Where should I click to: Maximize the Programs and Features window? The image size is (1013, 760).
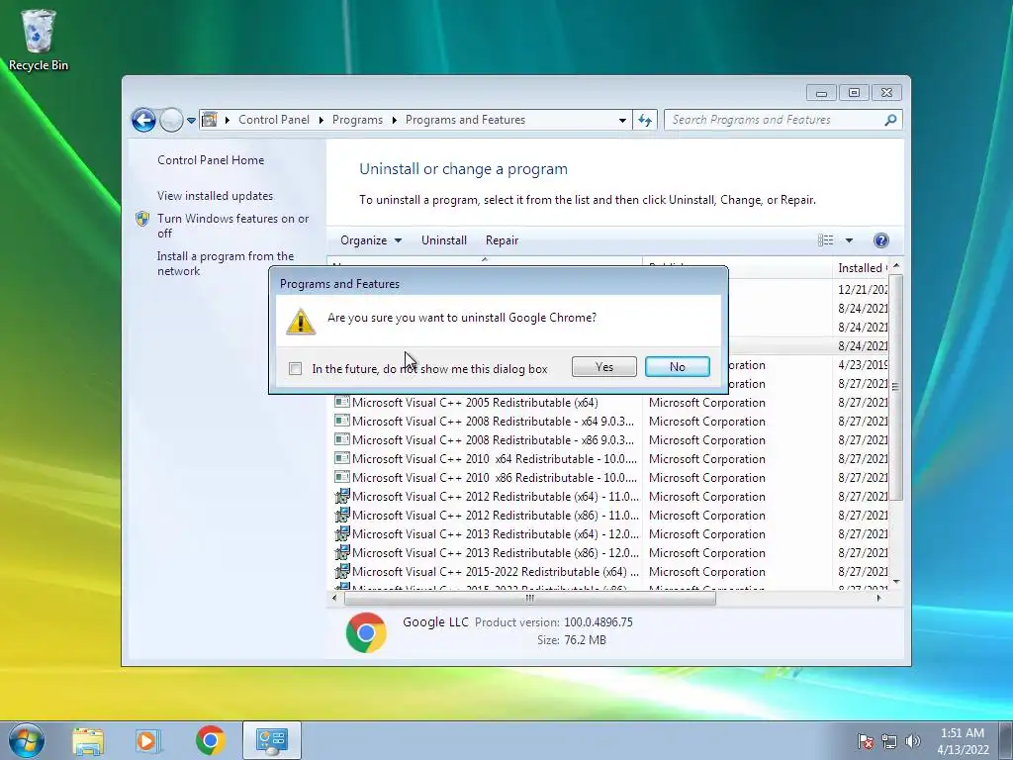click(854, 93)
